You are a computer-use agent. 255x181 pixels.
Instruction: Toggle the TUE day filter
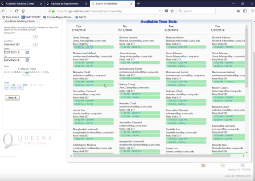click(13, 85)
